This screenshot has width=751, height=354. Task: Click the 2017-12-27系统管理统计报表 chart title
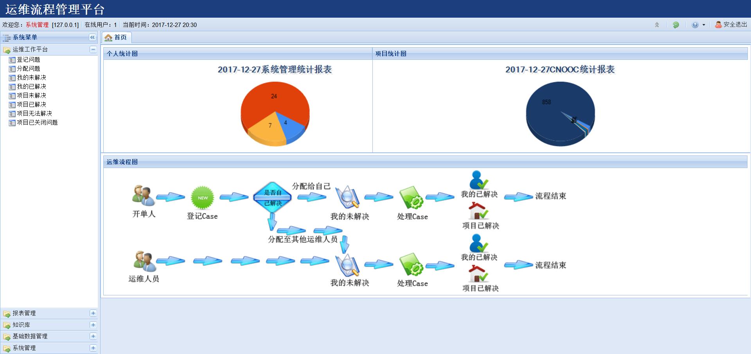tap(275, 70)
